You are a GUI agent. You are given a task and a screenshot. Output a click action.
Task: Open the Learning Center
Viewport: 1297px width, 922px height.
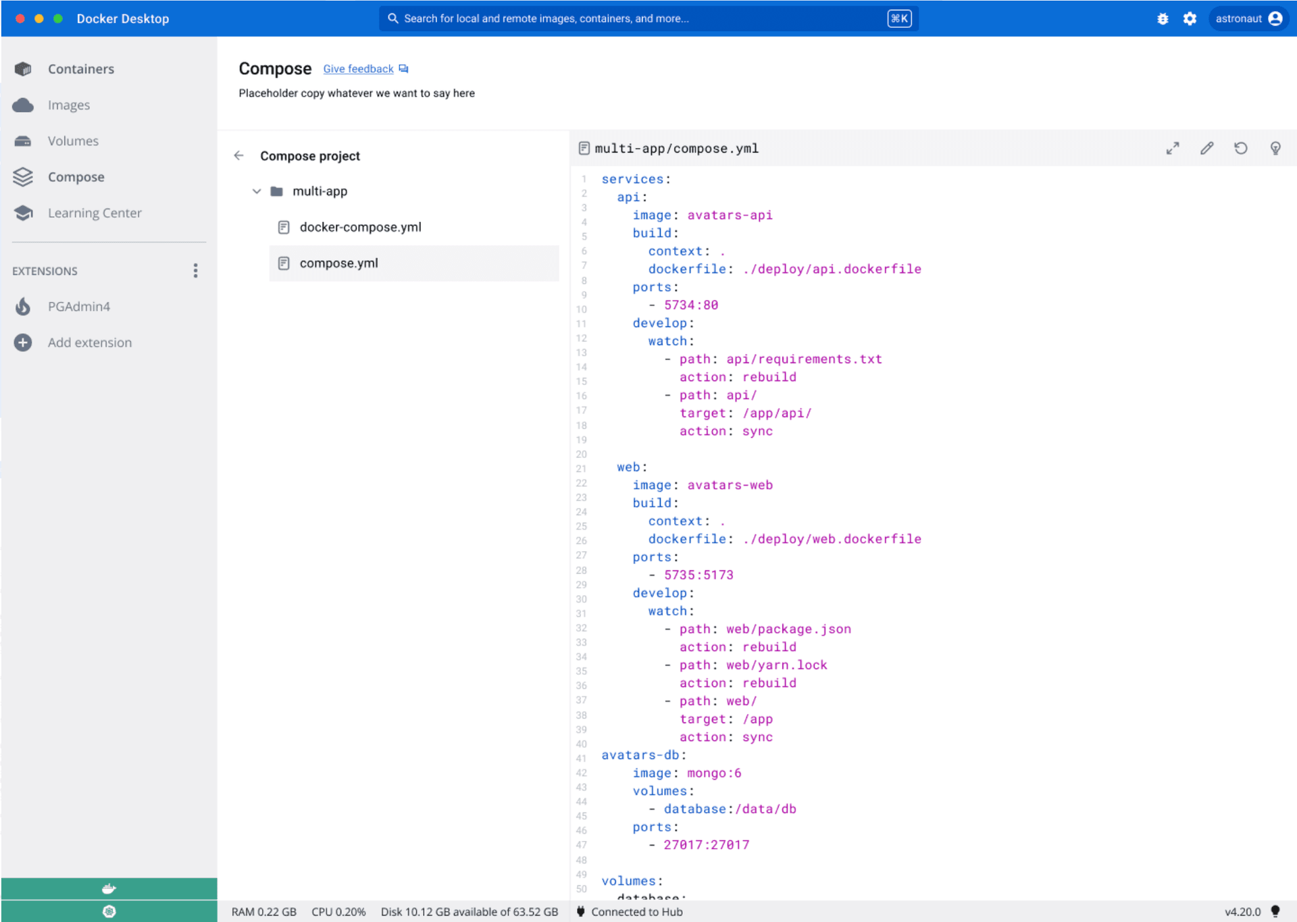95,213
